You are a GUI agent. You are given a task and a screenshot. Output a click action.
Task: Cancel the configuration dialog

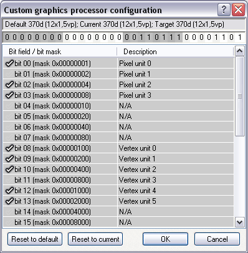click(217, 239)
